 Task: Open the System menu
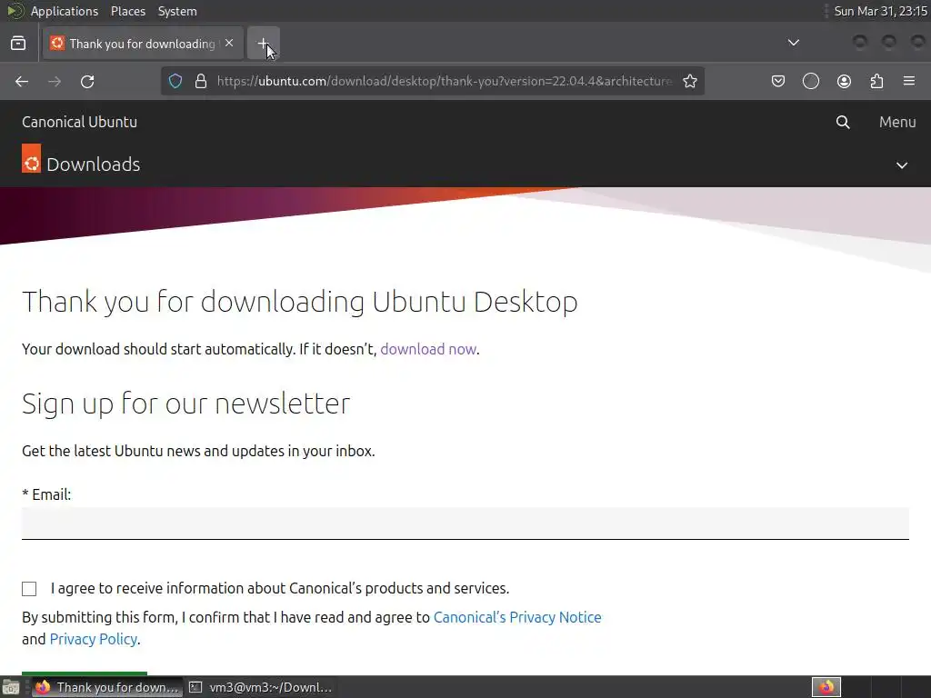tap(177, 11)
